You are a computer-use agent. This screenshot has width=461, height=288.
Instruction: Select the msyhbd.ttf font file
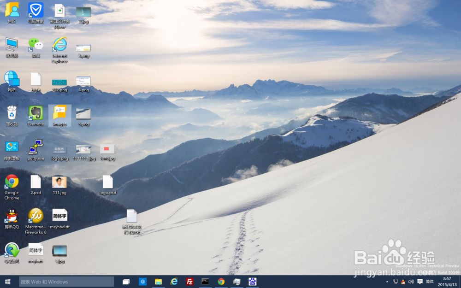point(59,218)
